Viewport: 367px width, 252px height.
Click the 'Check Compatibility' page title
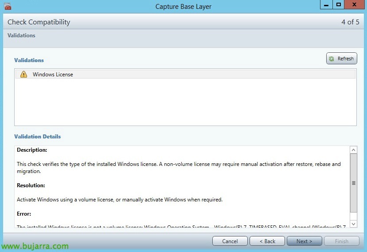[x=39, y=22]
